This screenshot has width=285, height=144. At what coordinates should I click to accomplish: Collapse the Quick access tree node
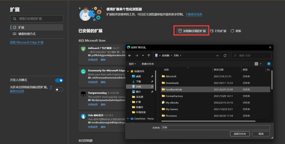click(x=128, y=71)
